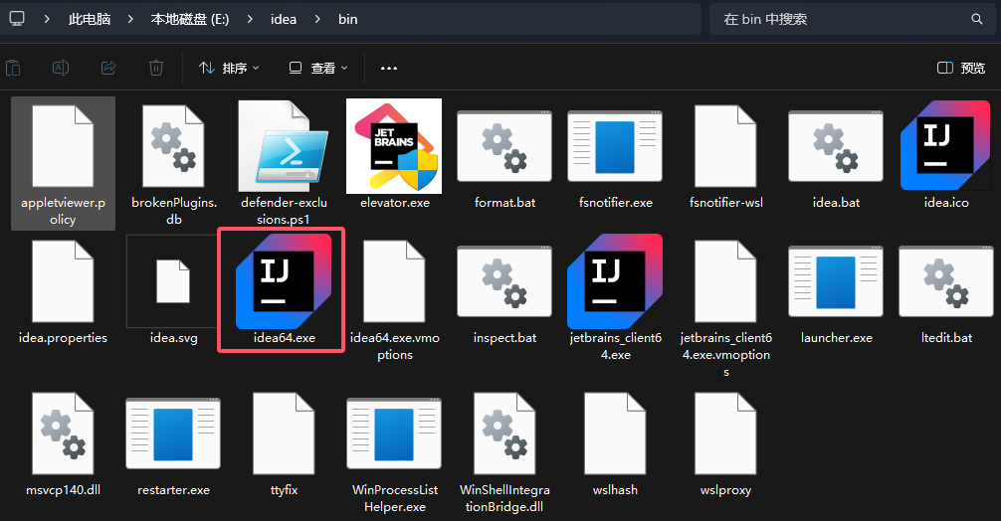Select the jetbrains_client64.exe icon
Image resolution: width=1001 pixels, height=521 pixels.
pos(615,280)
